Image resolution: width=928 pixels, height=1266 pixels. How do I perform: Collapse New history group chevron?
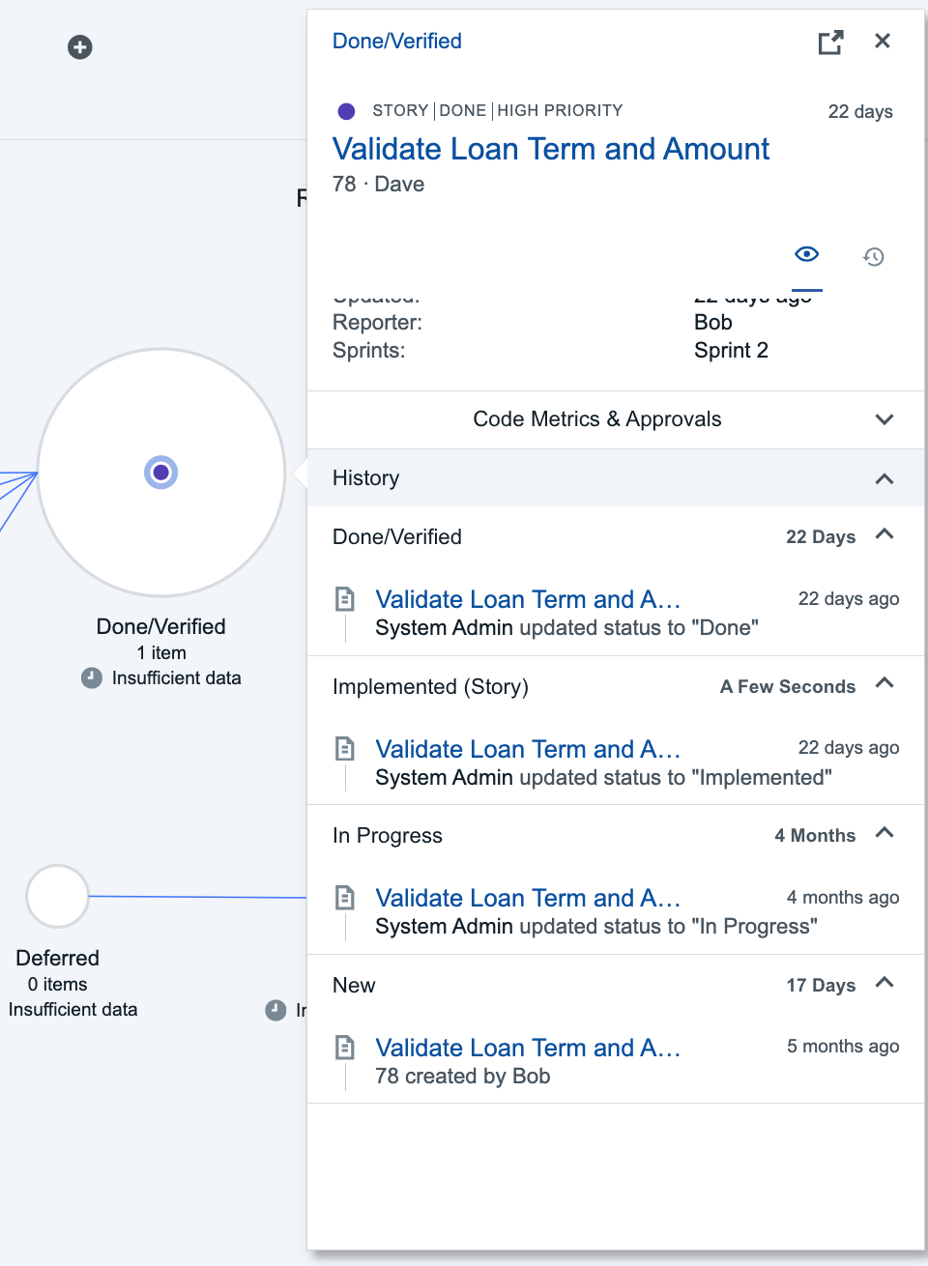pos(884,983)
